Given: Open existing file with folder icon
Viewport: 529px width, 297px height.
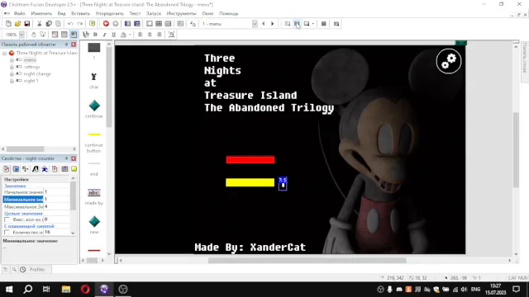Looking at the screenshot, I should [x=17, y=24].
